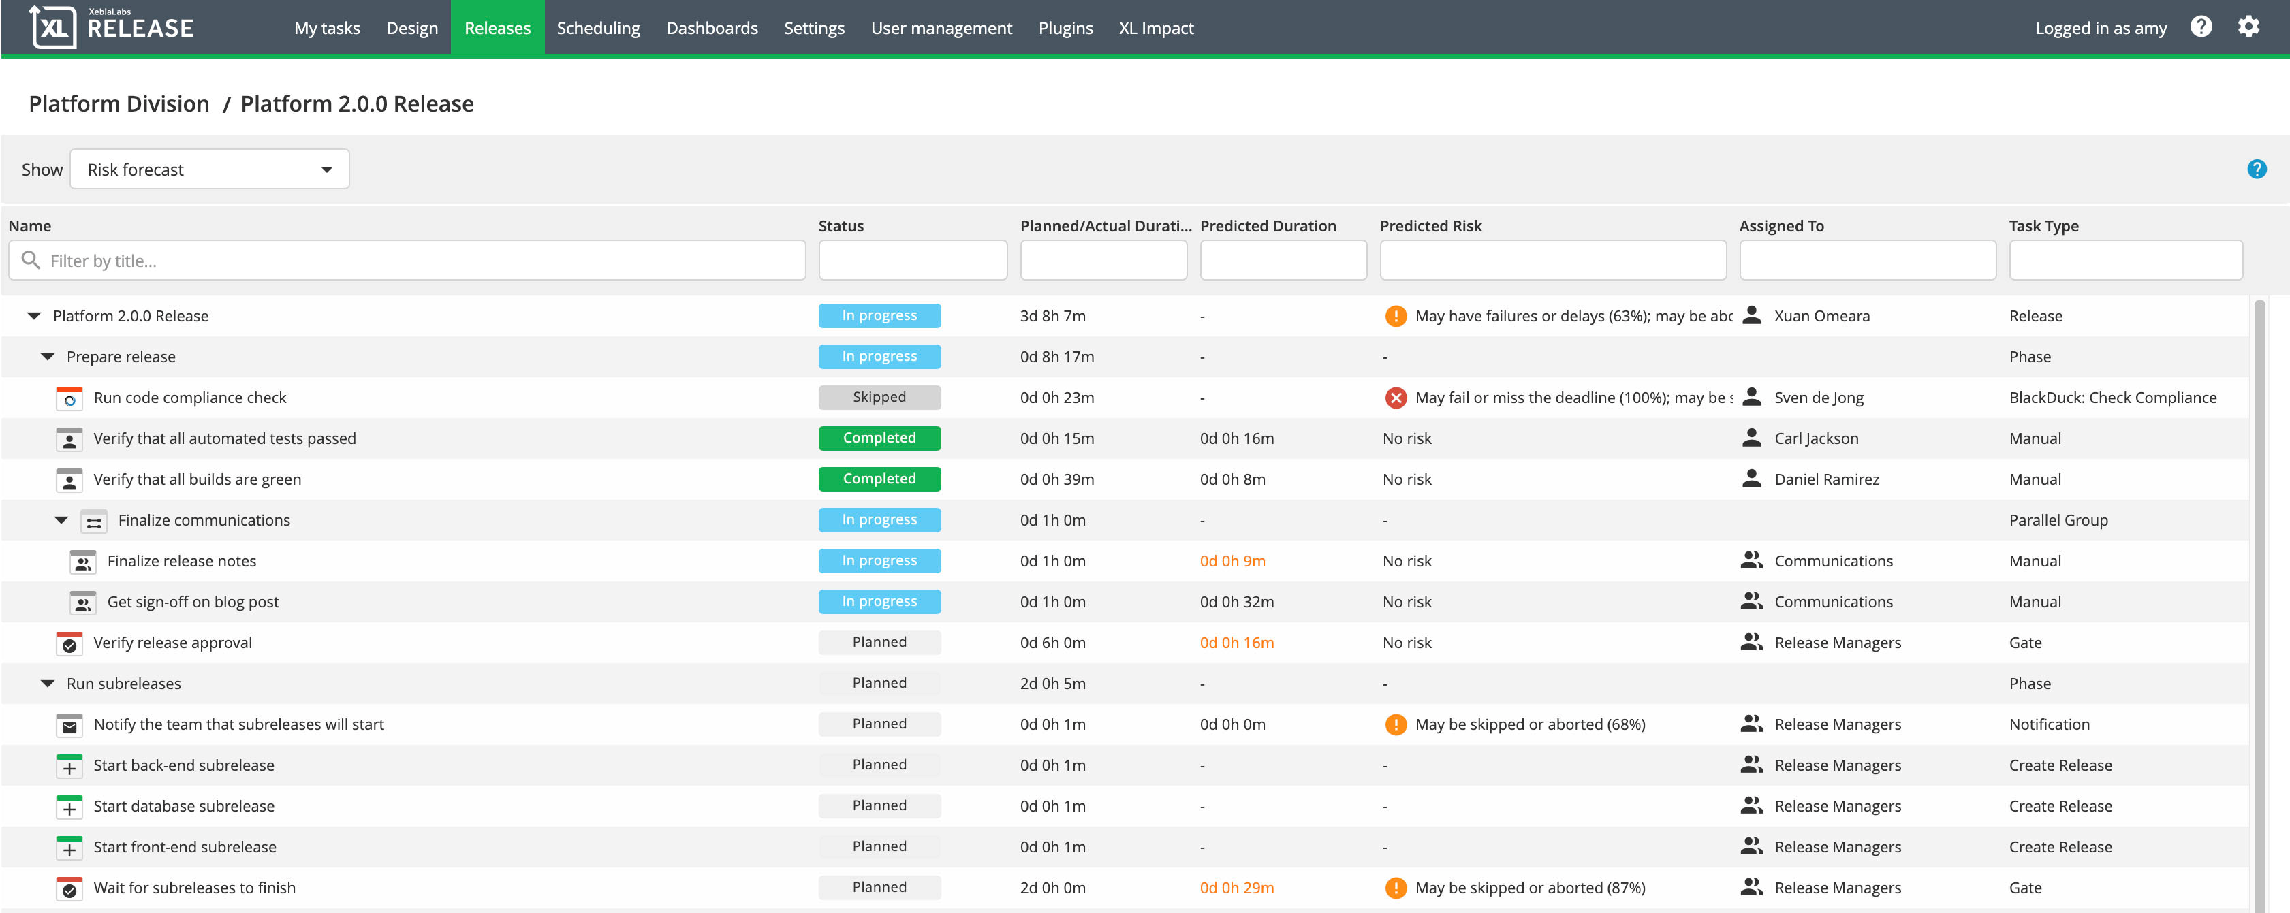Click the BlackDuck icon for Run code compliance check
This screenshot has width=2290, height=913.
[69, 398]
